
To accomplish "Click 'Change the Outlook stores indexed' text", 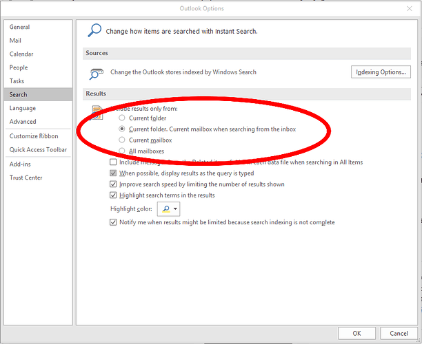I will click(183, 72).
